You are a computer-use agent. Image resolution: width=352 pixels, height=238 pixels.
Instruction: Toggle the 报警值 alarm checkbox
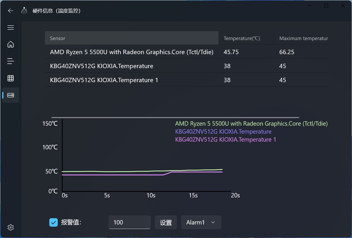tap(54, 223)
